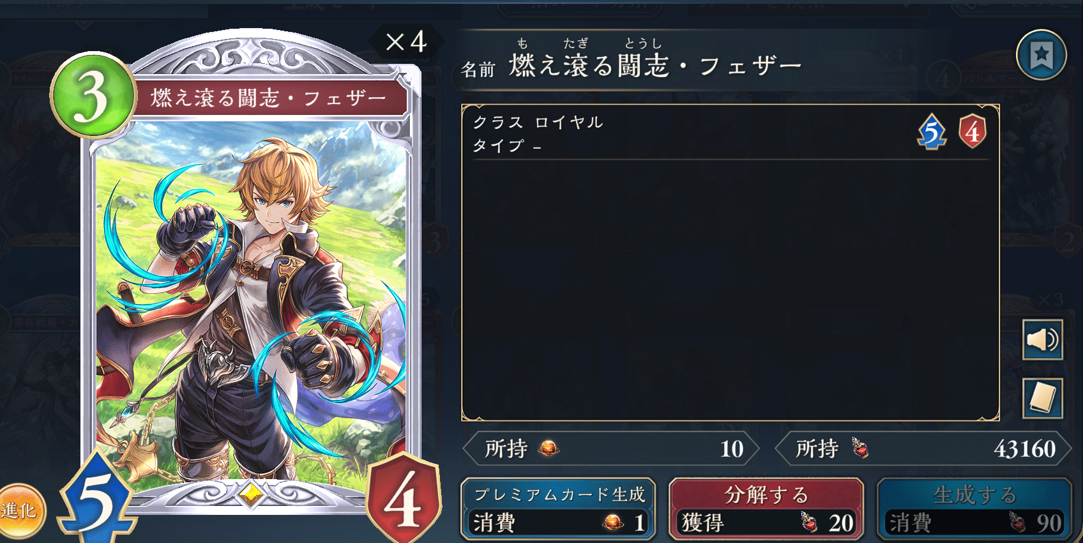Click the small red 4 defense stat icon
Image resolution: width=1083 pixels, height=543 pixels.
coord(973,132)
